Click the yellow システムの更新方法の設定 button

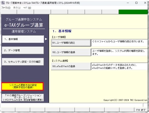23,86
